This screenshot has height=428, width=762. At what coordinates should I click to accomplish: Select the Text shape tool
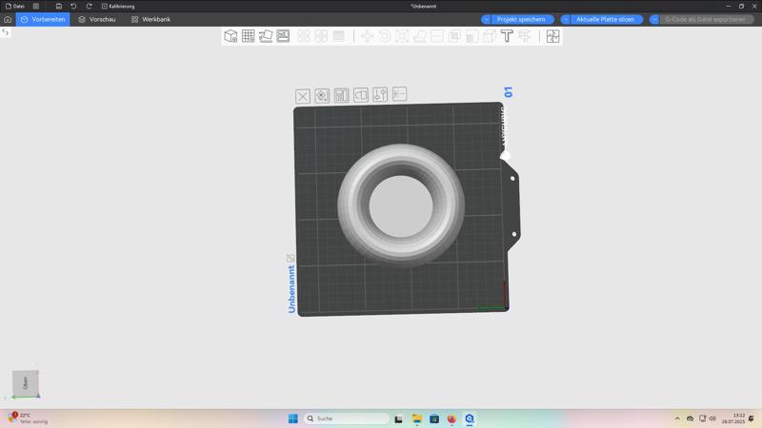507,36
